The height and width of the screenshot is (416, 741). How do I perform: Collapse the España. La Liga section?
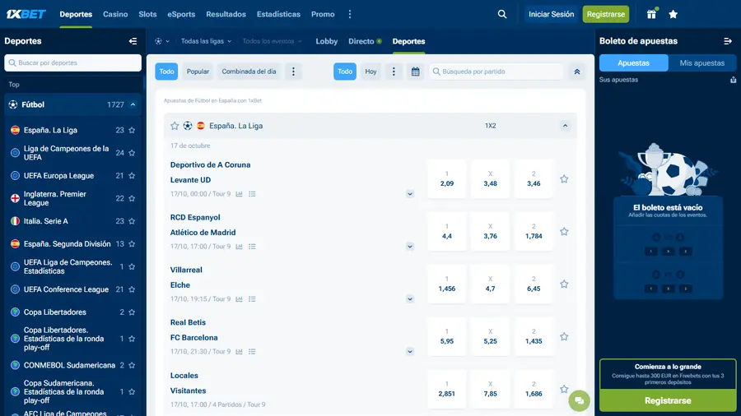point(565,126)
